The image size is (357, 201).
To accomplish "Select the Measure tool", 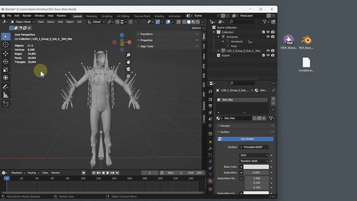I will 6,95.
